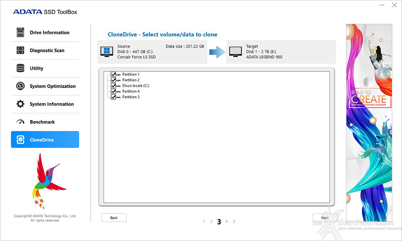This screenshot has height=241, width=402.
Task: Click the "ADATA LEGEND 960" text
Action: [x=264, y=57]
